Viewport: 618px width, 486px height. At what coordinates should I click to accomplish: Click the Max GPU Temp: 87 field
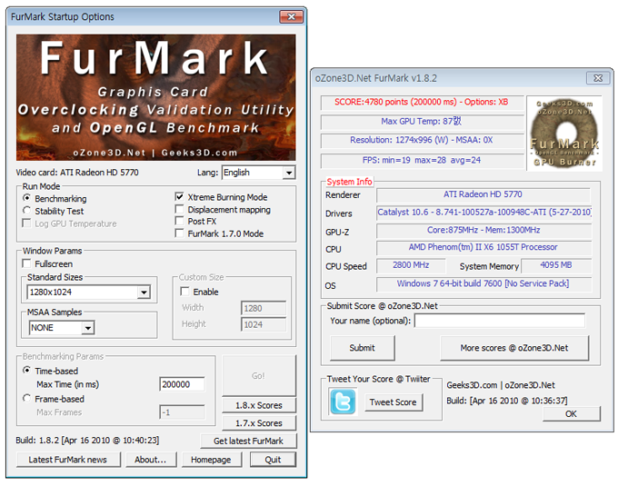point(422,122)
